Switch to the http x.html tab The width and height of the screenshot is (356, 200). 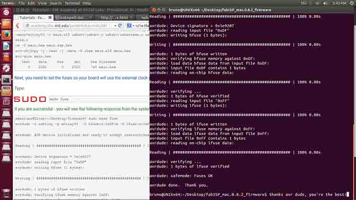(x=114, y=18)
